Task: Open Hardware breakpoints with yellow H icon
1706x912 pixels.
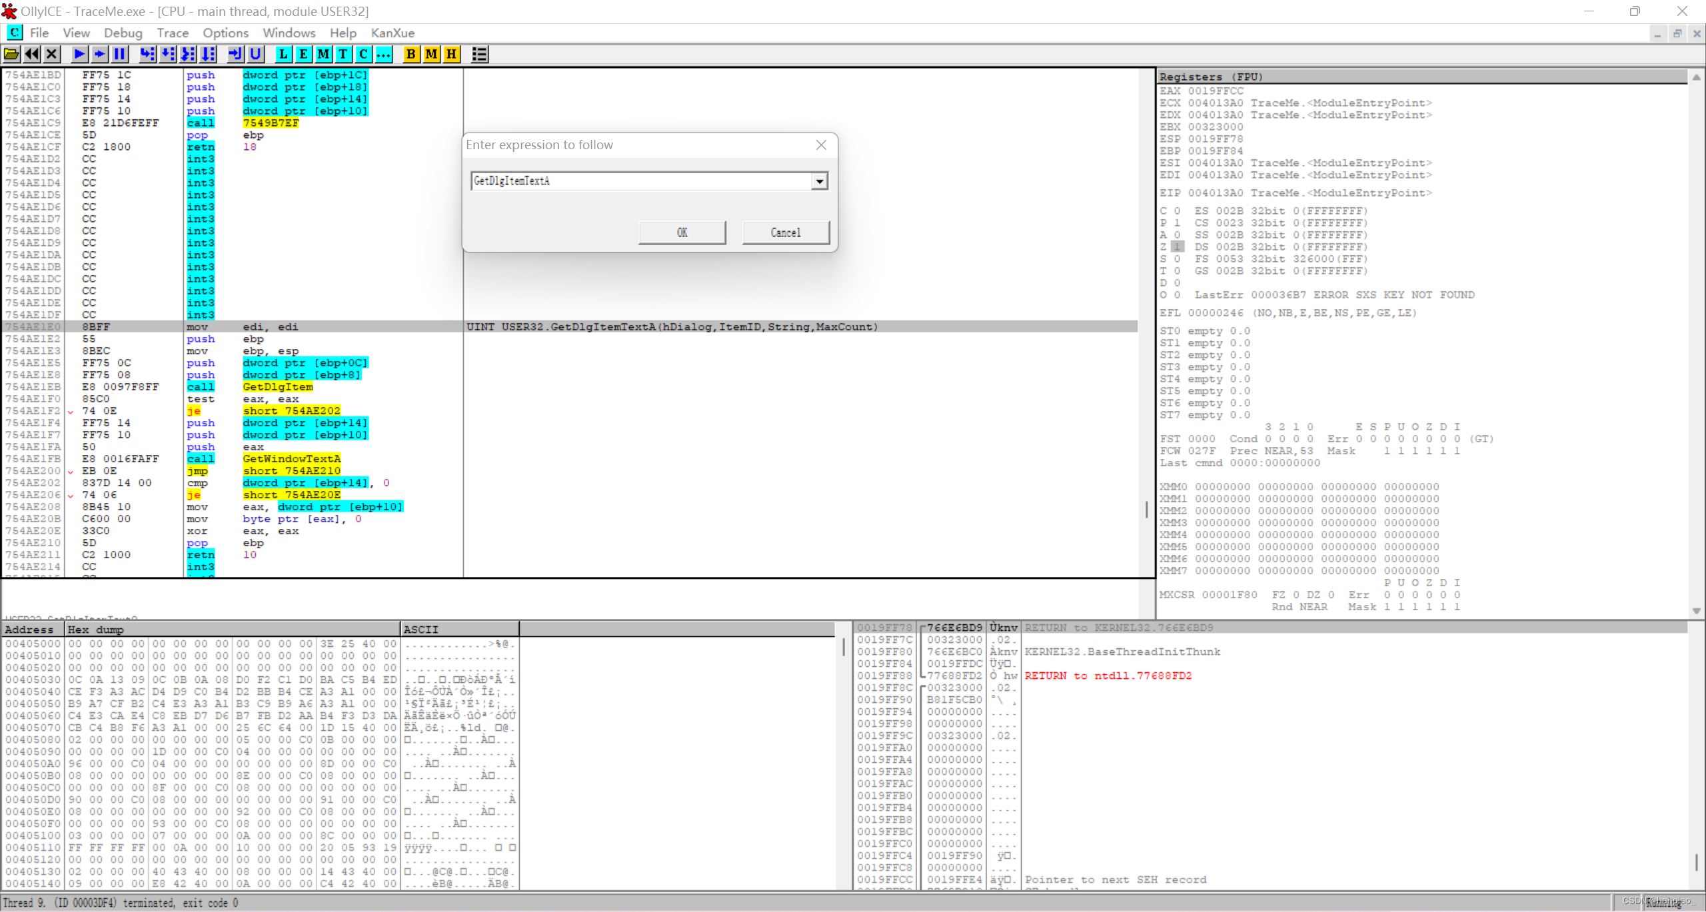Action: [x=452, y=54]
